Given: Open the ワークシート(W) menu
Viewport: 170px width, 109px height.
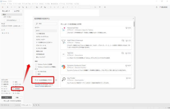Looking at the screenshot, I should (x=17, y=4).
